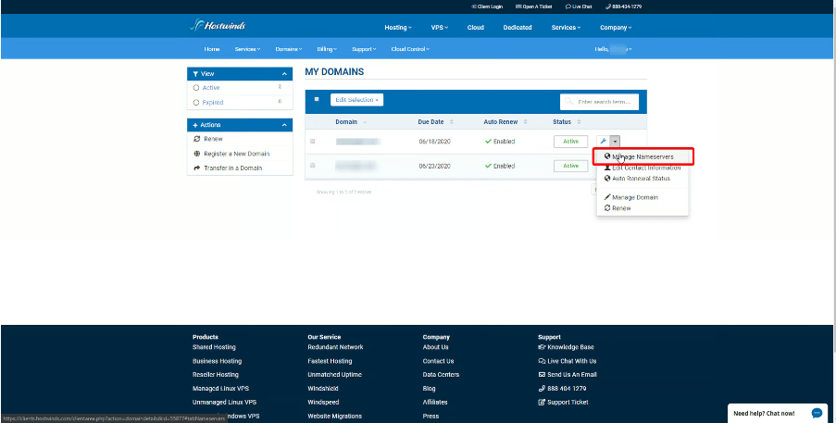The image size is (836, 423).
Task: Open Data Centers footer link
Action: tap(441, 375)
